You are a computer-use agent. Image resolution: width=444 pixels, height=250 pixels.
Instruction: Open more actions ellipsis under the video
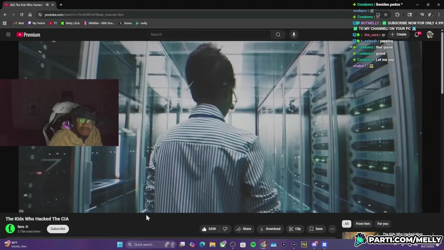click(x=332, y=229)
